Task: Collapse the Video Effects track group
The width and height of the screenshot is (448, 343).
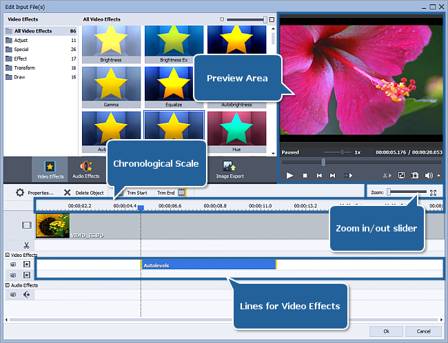Action: coord(8,255)
